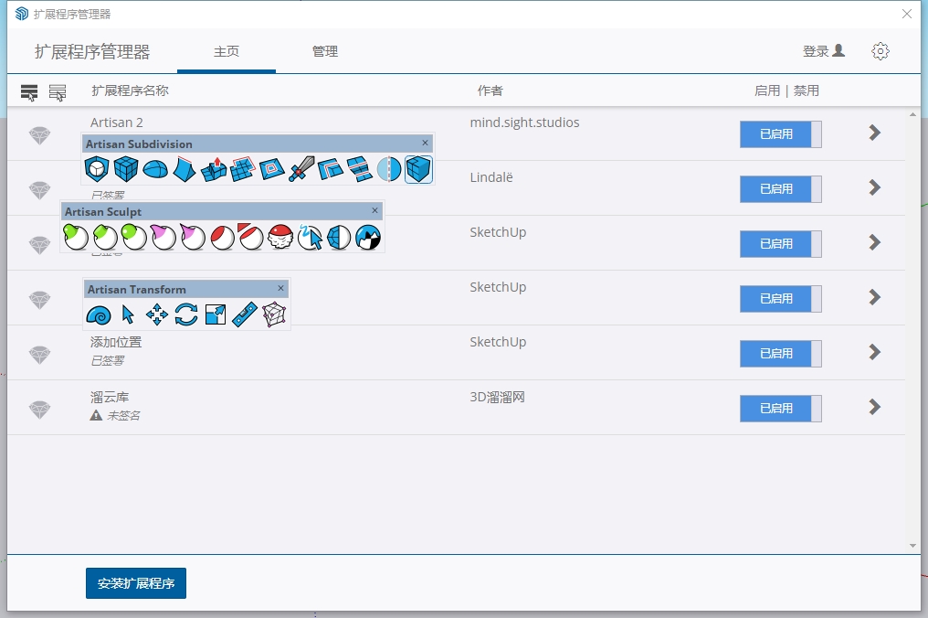Viewport: 928px width, 618px height.
Task: Disable the extension behind the Artisan Sculpt toolbar
Action: point(781,243)
